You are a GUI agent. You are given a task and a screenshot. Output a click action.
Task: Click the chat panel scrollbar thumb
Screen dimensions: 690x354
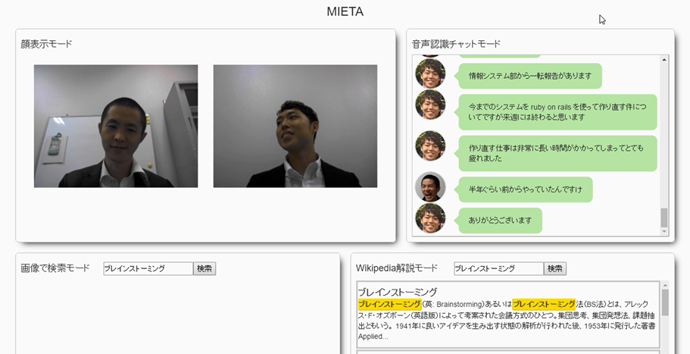click(x=664, y=218)
